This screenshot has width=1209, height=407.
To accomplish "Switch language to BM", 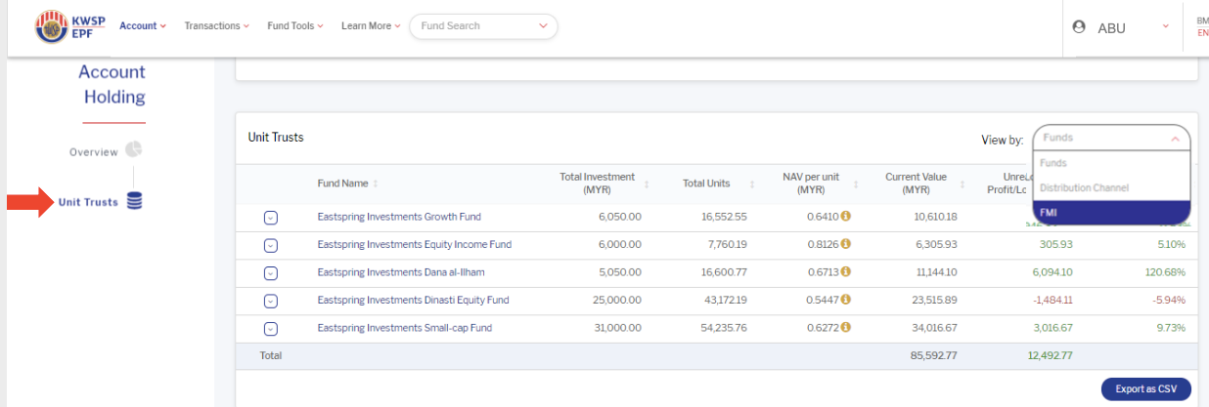I will [x=1202, y=20].
